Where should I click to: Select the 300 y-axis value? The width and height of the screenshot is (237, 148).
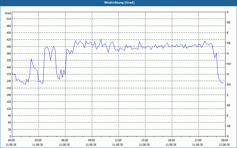(x=9, y=67)
